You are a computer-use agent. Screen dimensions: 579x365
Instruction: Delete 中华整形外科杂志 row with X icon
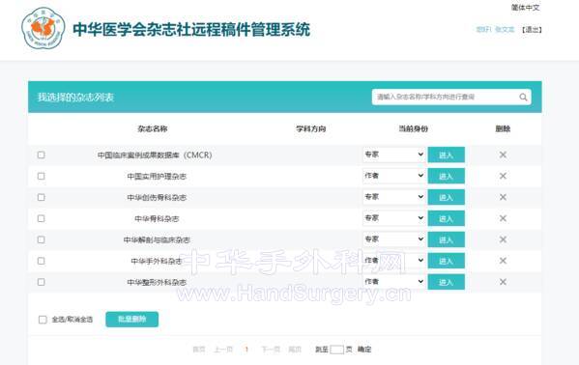pos(503,282)
